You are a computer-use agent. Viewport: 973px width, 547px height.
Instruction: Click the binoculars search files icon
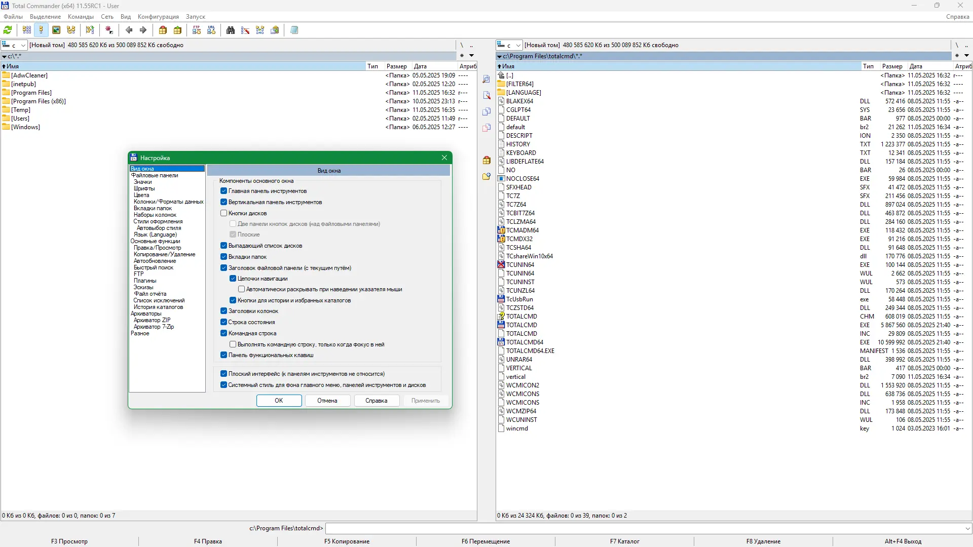[231, 30]
